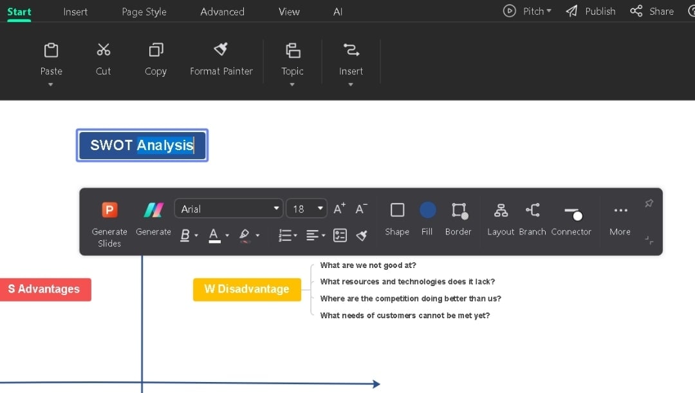
Task: Expand the Pitch dropdown arrow
Action: (x=549, y=11)
